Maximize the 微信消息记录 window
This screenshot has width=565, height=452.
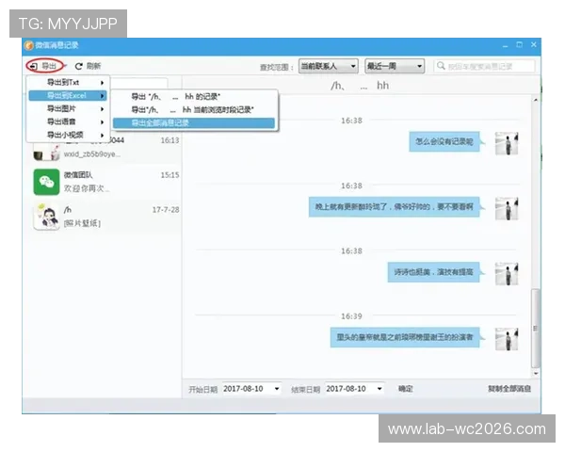pos(519,45)
